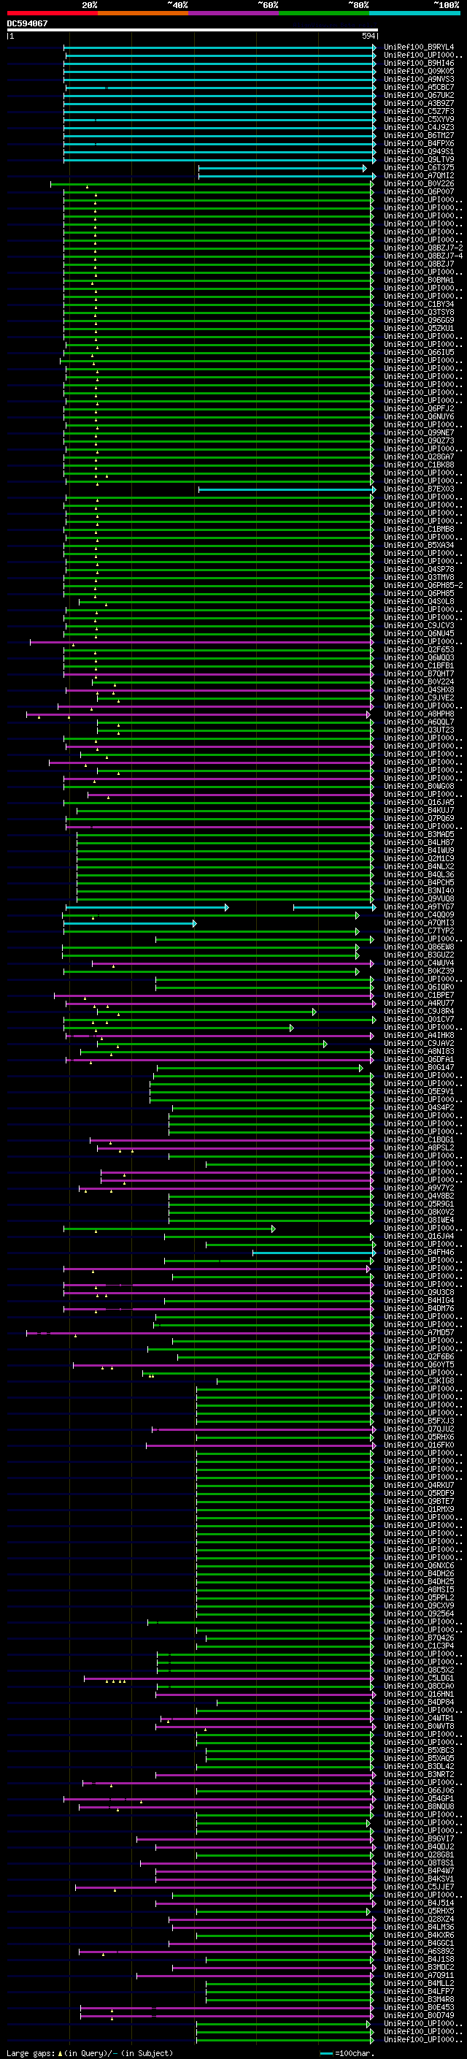
Task: Choose hit UniRef100_Q67UK2
Action: 419,95
